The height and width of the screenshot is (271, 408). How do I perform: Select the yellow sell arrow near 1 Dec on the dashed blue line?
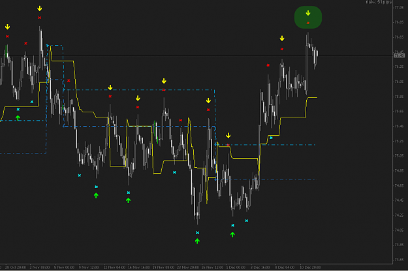coord(228,135)
